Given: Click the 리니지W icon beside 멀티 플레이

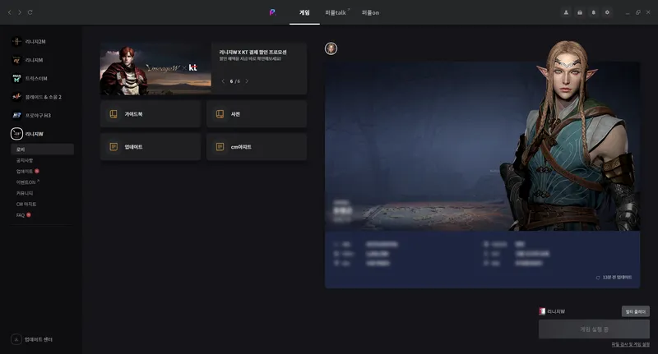Looking at the screenshot, I should [x=542, y=311].
